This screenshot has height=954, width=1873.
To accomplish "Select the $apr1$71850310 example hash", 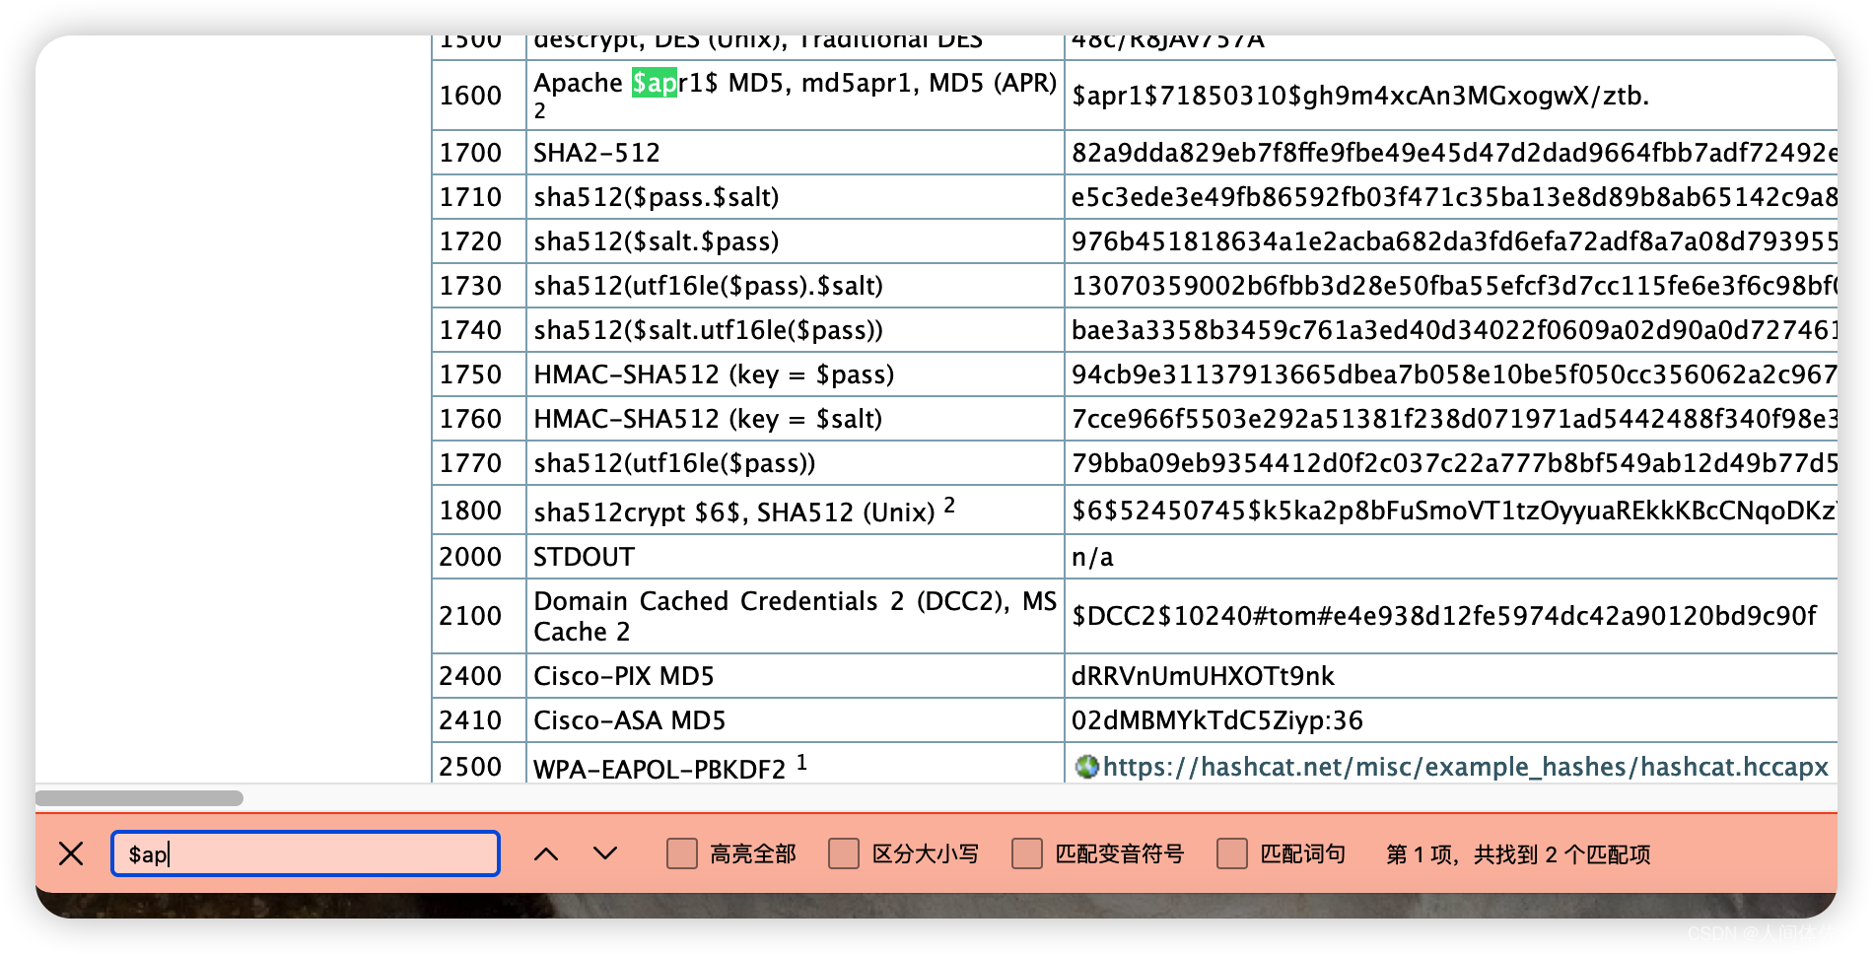I will (1360, 96).
